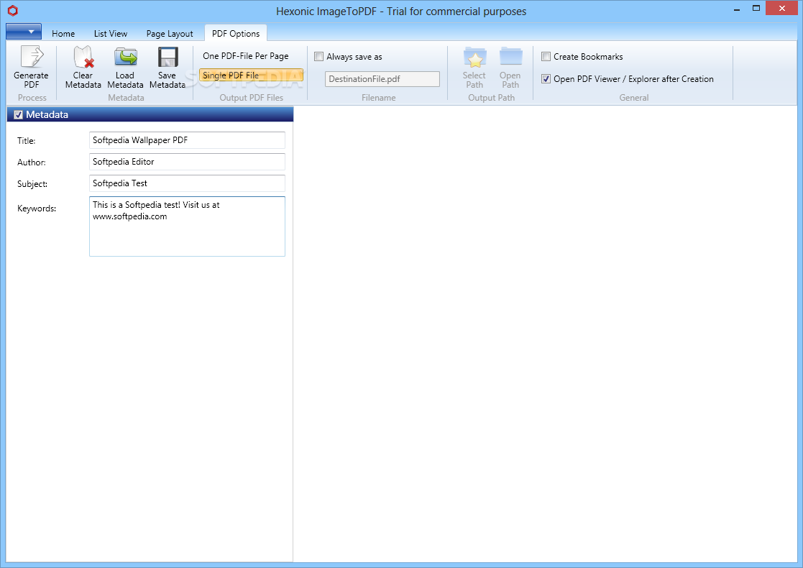
Task: Click the Select Path star folder icon
Action: (474, 56)
